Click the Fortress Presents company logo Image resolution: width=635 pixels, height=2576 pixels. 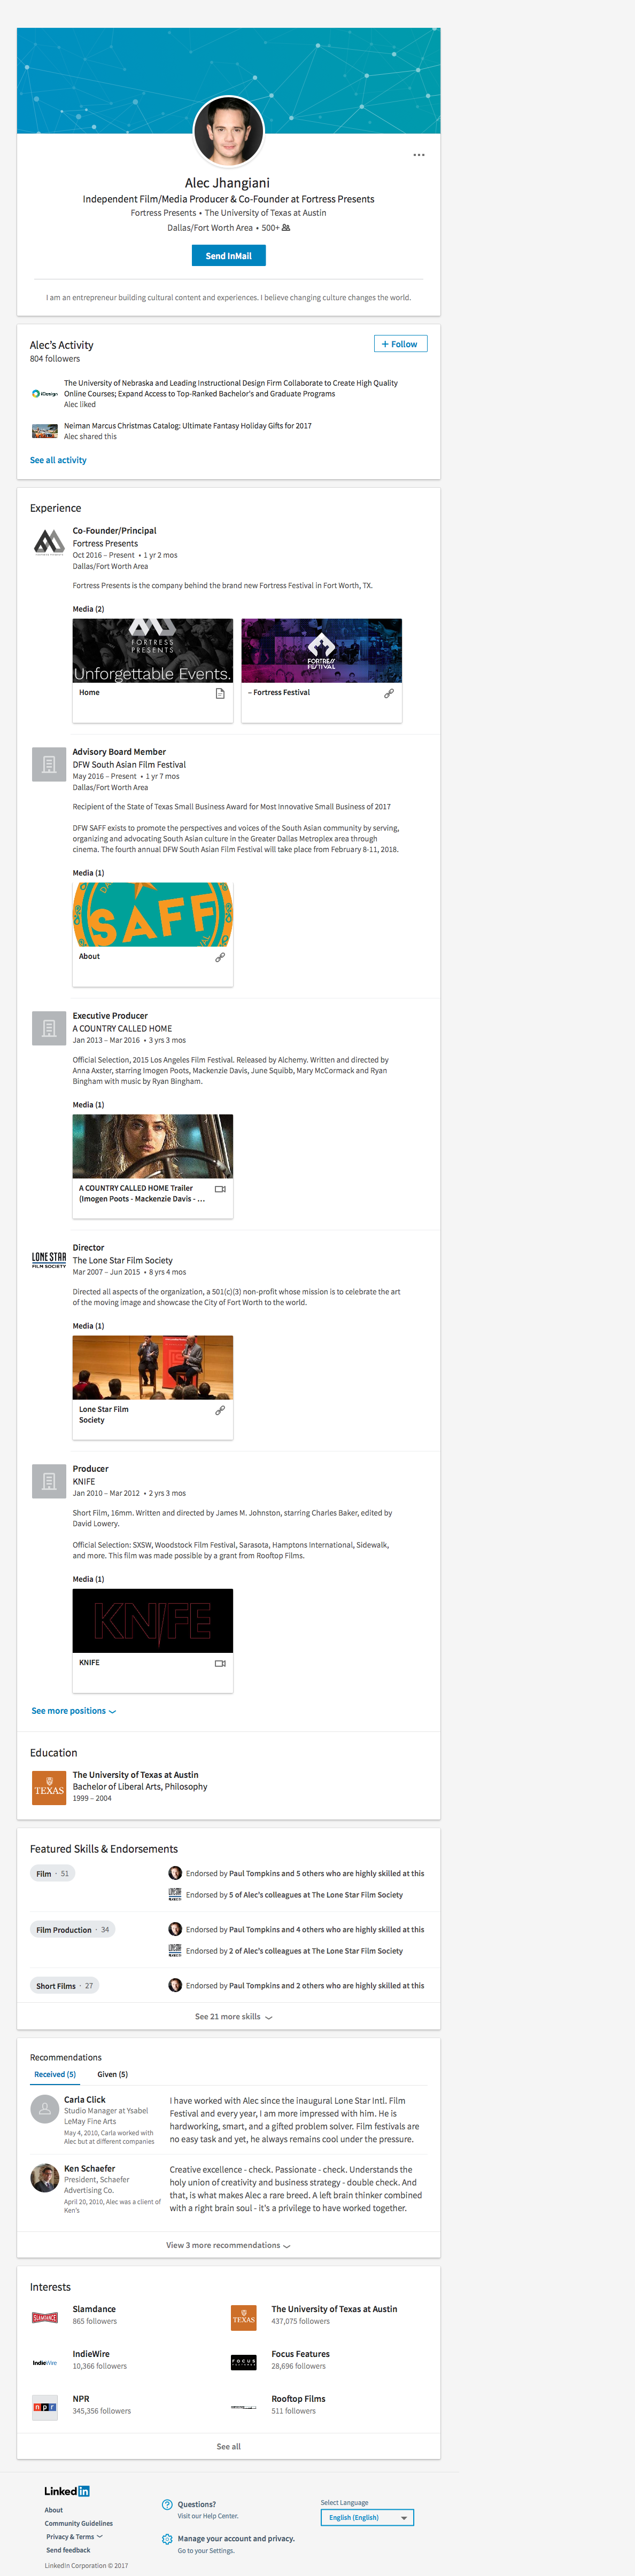(49, 542)
